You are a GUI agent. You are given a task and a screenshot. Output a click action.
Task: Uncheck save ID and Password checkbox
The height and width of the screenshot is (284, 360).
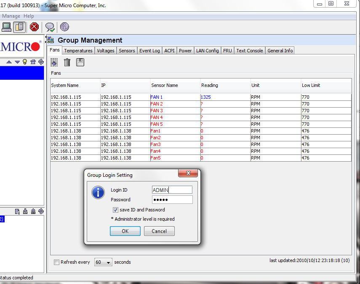coord(115,210)
